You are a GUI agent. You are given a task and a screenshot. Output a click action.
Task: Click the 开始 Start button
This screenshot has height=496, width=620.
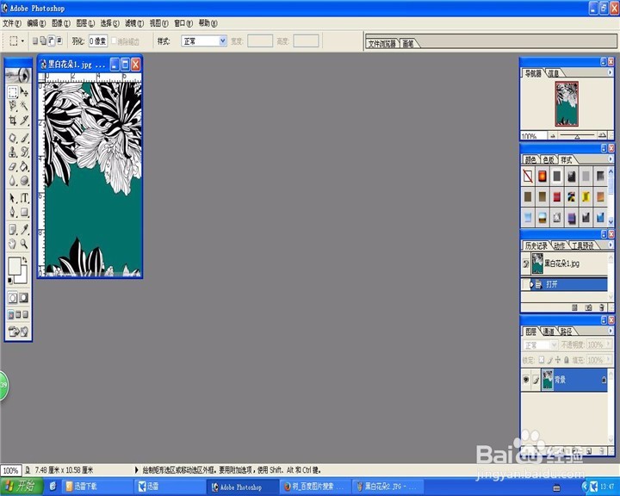coord(22,487)
